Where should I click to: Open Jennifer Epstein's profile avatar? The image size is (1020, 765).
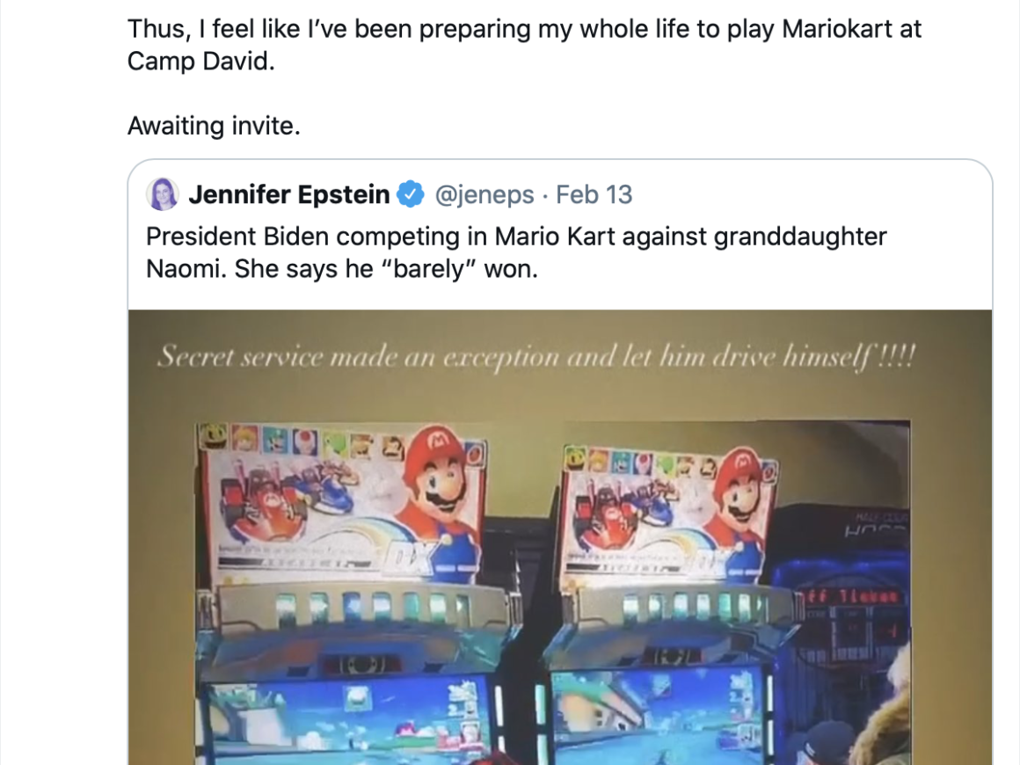163,193
